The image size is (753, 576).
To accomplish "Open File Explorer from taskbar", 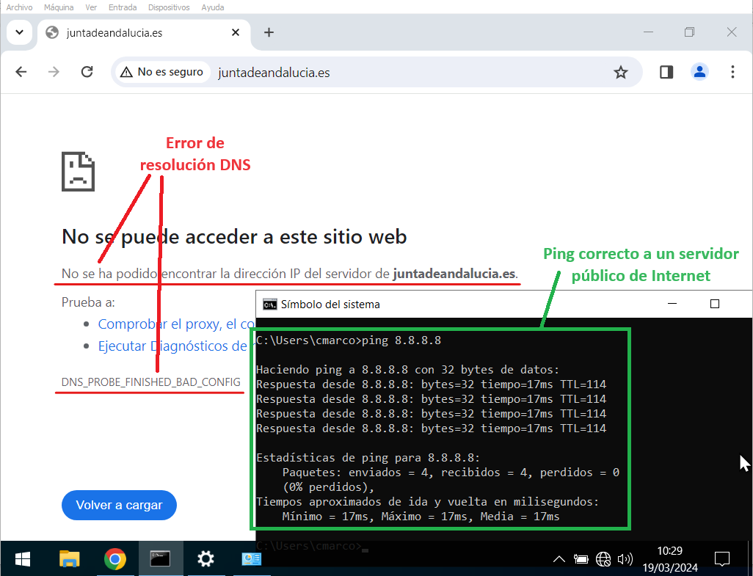I will [69, 559].
